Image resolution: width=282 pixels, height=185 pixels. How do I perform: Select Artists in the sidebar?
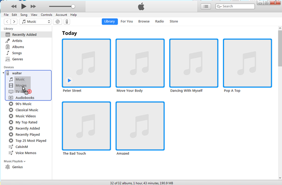click(x=26, y=41)
